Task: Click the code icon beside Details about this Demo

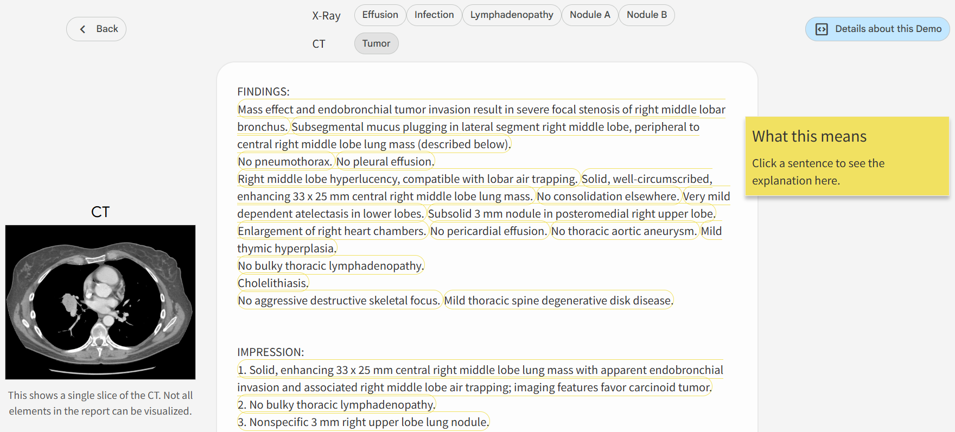Action: pos(822,29)
